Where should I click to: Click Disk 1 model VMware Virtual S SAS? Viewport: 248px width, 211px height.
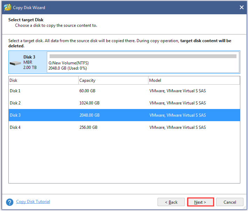(177, 91)
